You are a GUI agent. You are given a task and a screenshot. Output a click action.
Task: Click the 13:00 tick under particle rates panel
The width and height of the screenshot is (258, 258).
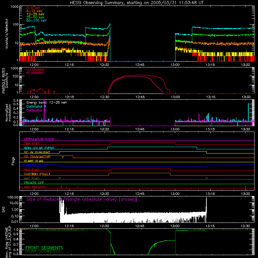(x=175, y=97)
